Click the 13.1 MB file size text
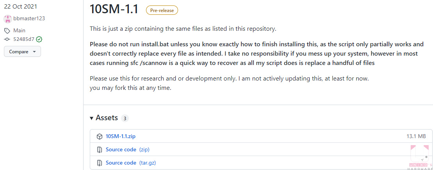Viewport: 433px width, 170px height. click(416, 136)
